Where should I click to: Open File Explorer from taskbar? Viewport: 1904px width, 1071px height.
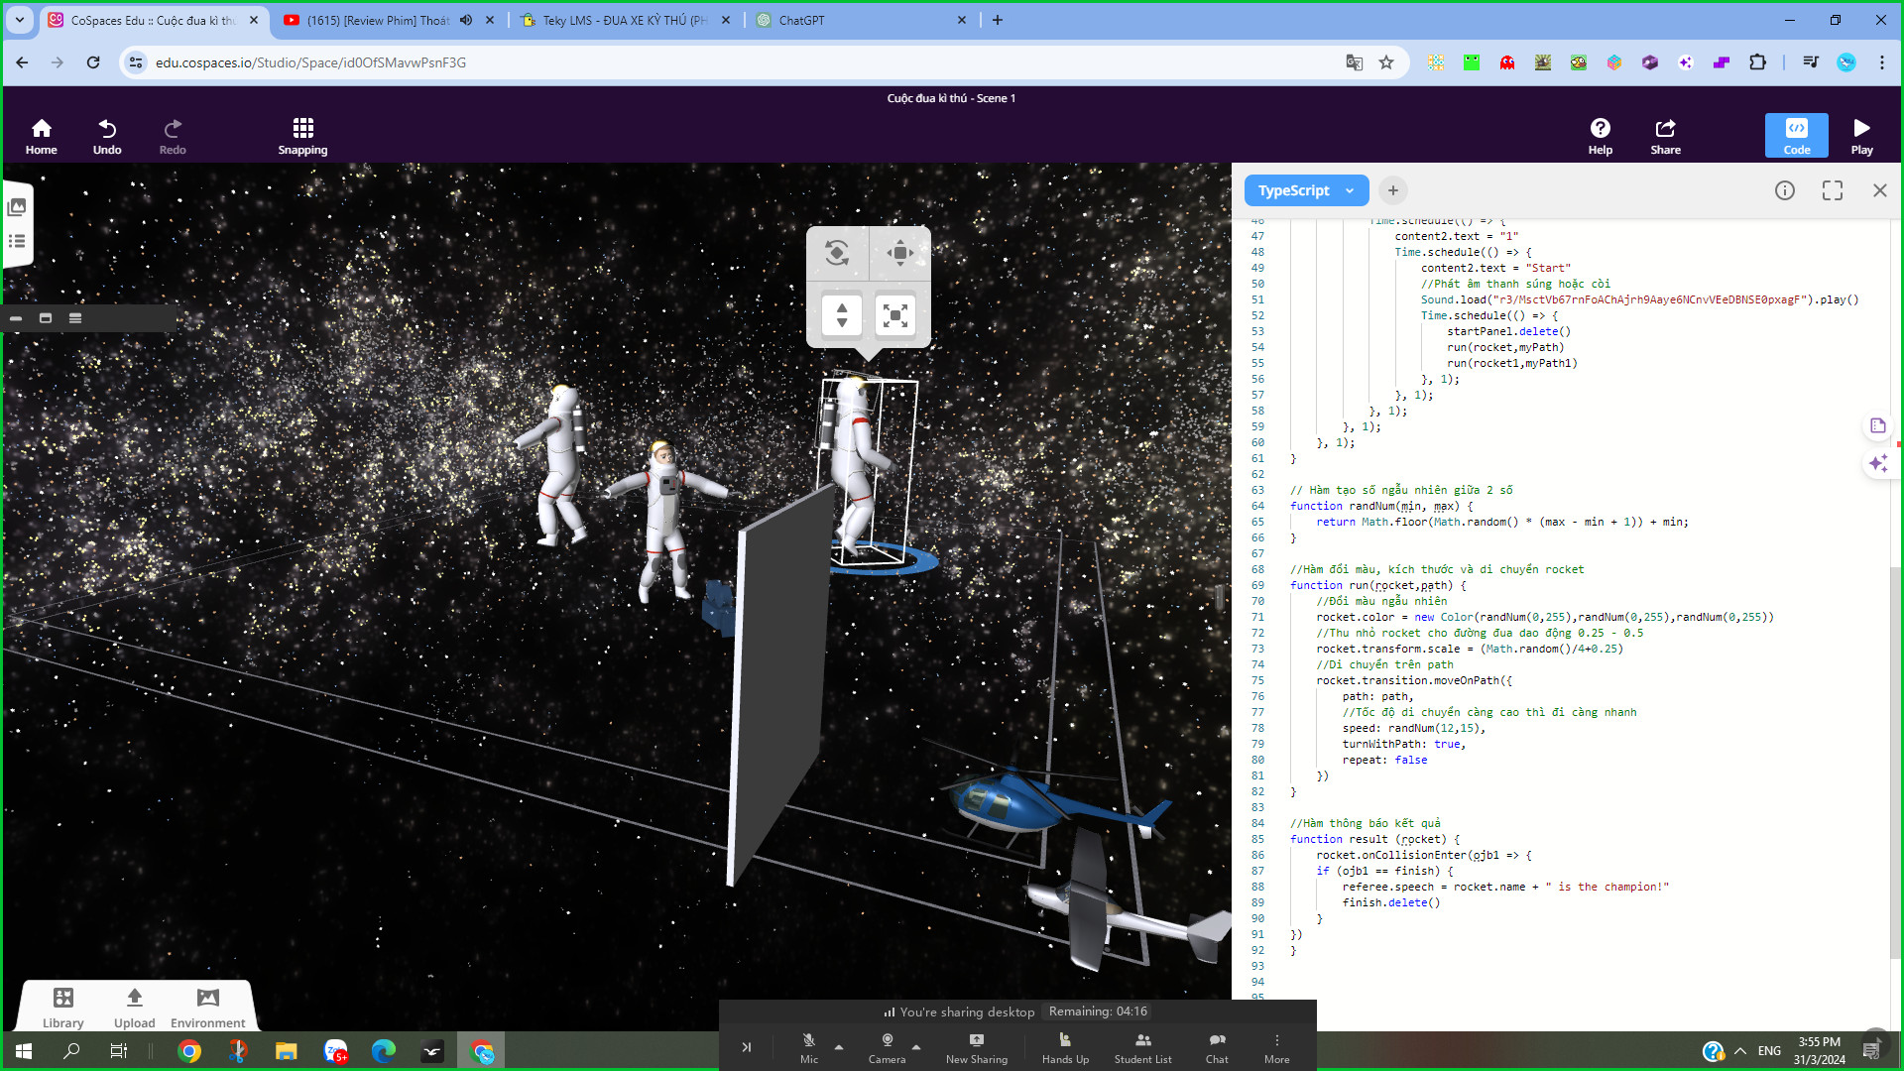pyautogui.click(x=286, y=1051)
